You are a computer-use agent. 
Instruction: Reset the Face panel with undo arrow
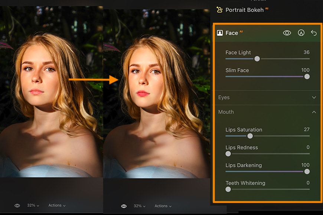(314, 33)
